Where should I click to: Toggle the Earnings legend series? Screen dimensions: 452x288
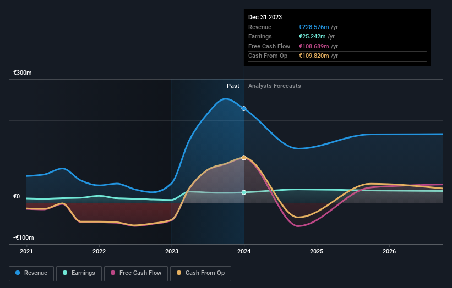click(x=79, y=273)
